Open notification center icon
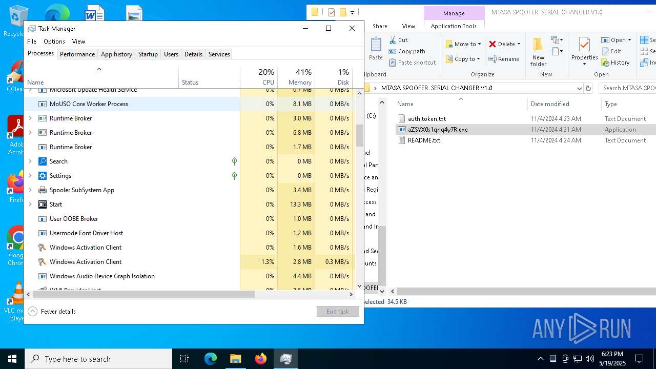The image size is (656, 369). coord(639,359)
